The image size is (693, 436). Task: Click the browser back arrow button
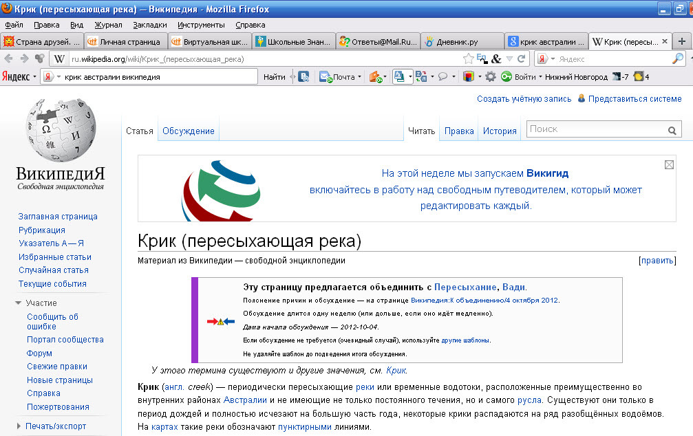point(9,59)
